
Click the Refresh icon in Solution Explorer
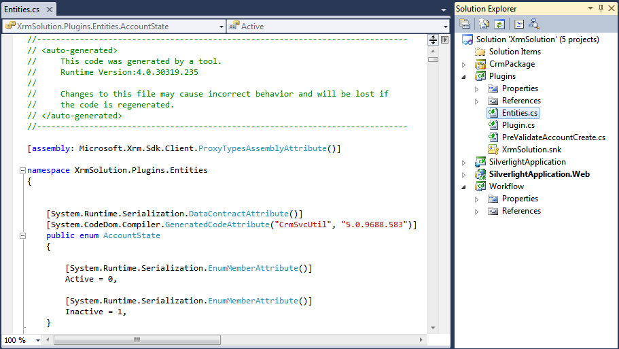(x=499, y=24)
